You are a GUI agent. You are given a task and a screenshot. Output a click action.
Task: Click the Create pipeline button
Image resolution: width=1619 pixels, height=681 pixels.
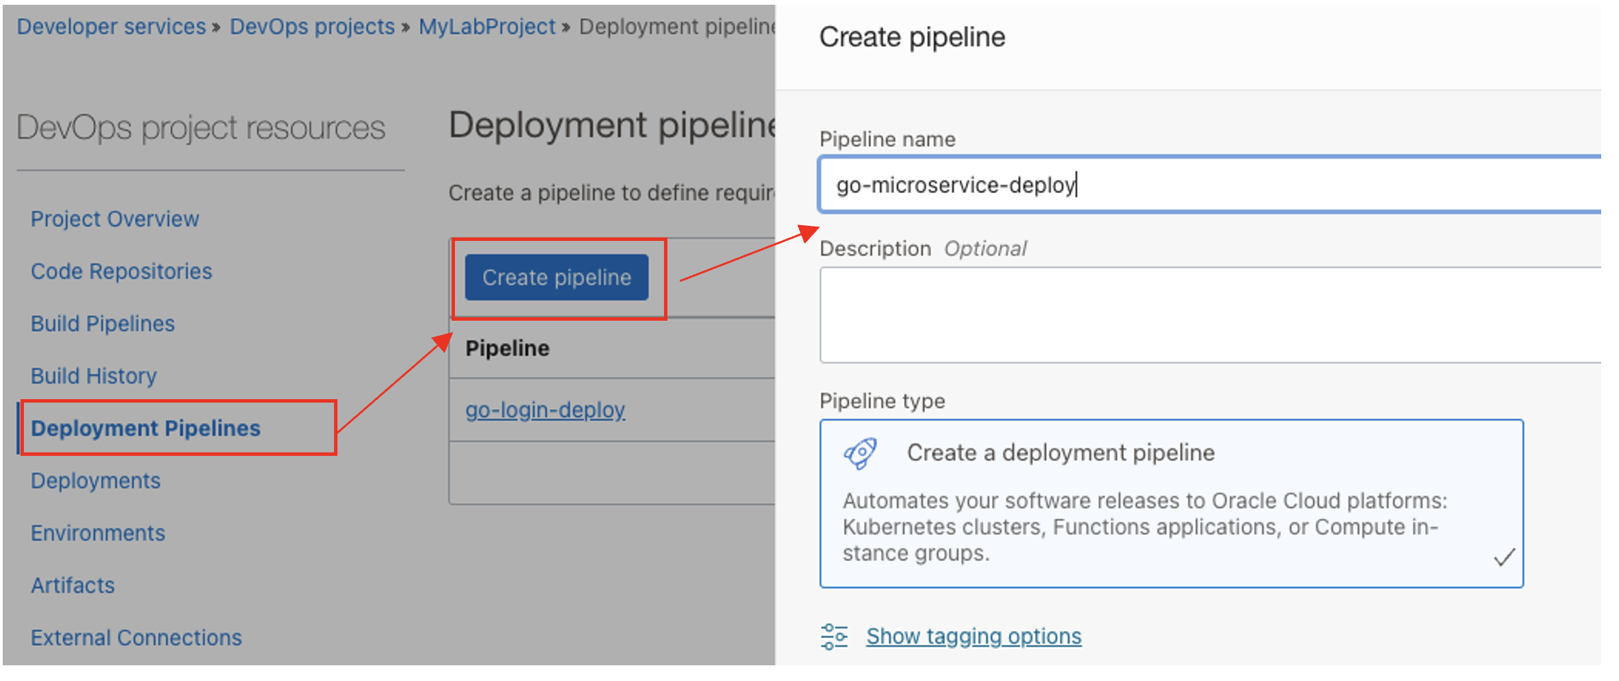(556, 277)
